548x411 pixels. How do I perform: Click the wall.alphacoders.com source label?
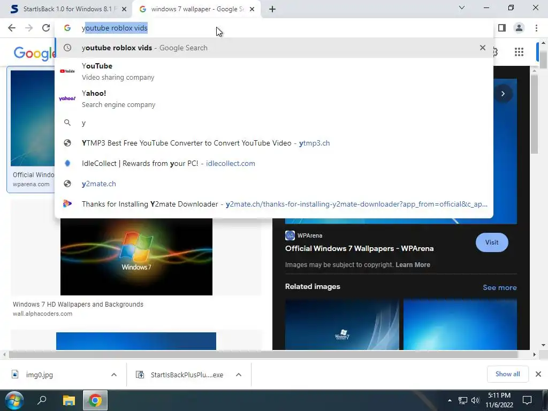tap(43, 314)
